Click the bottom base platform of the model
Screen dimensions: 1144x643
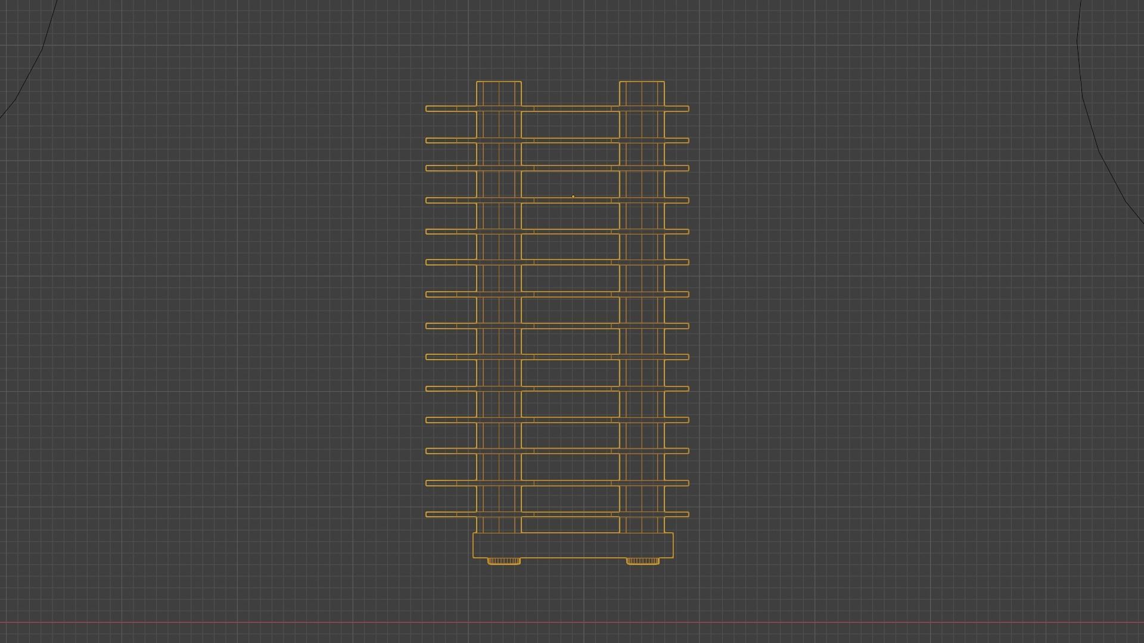[x=572, y=545]
